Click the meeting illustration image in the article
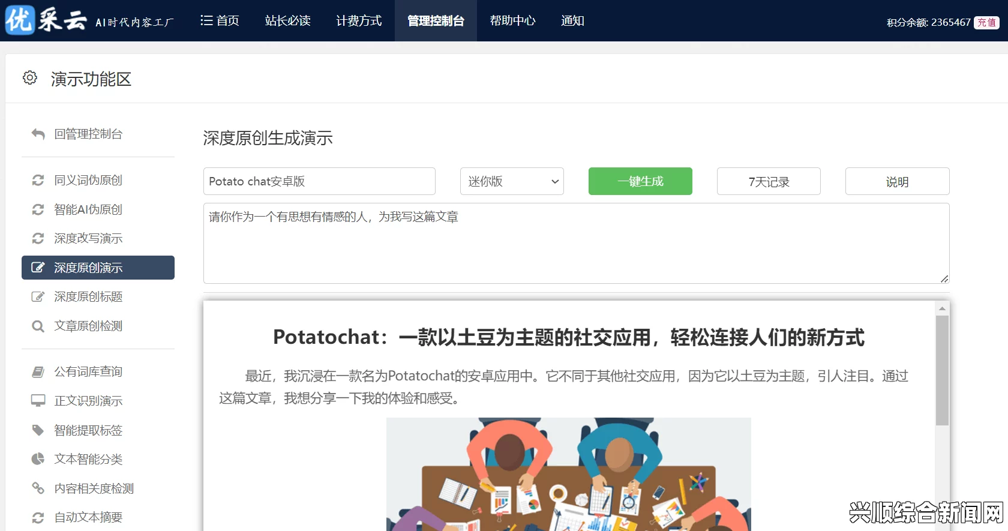Screen dimensions: 1008x531 (568, 474)
